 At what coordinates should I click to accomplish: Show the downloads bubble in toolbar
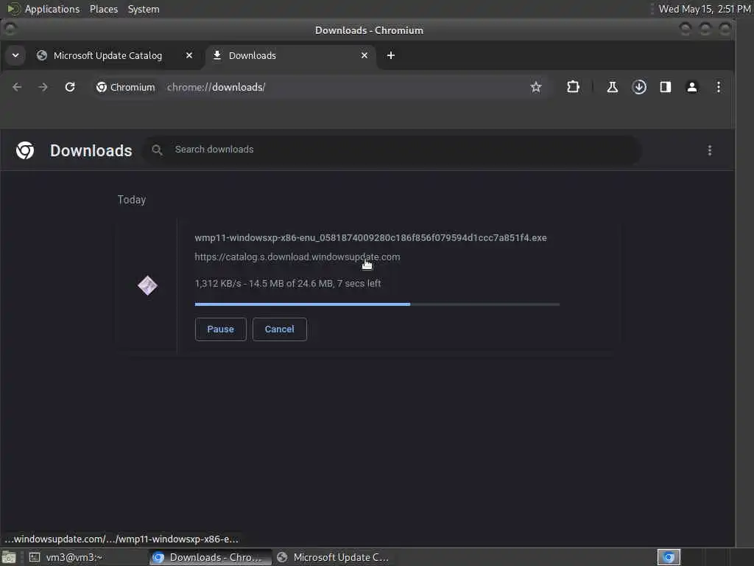639,87
